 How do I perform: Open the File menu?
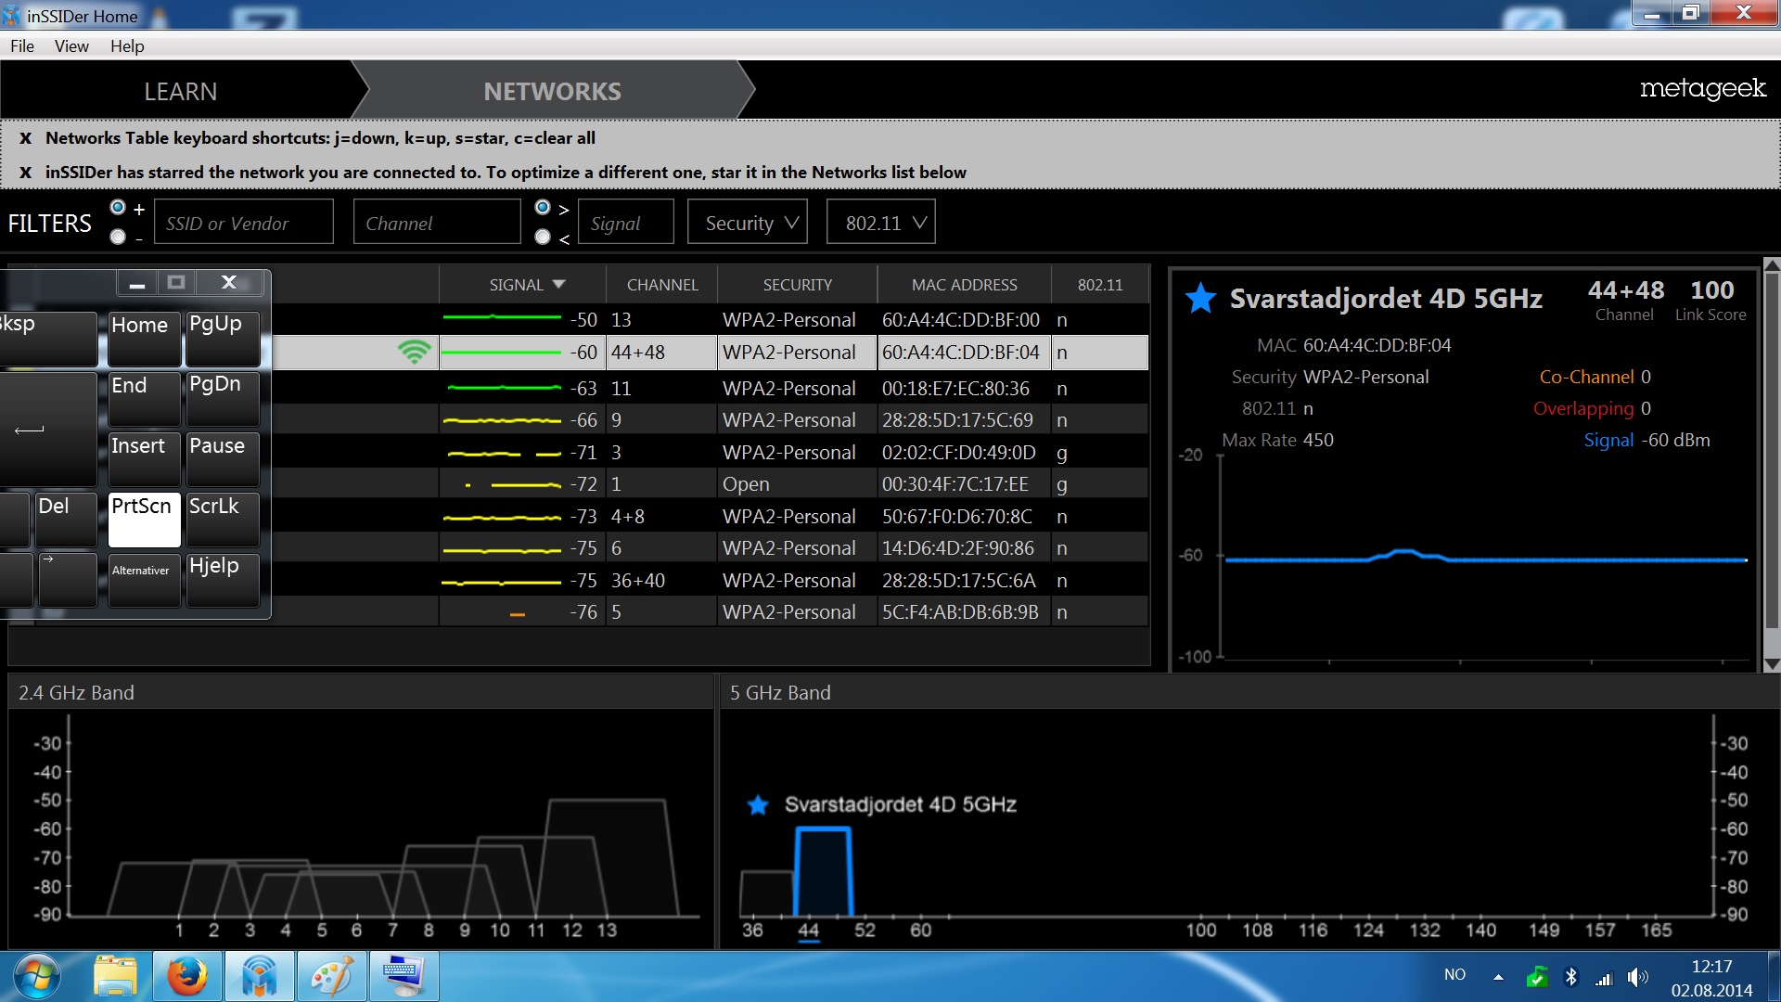(x=22, y=46)
